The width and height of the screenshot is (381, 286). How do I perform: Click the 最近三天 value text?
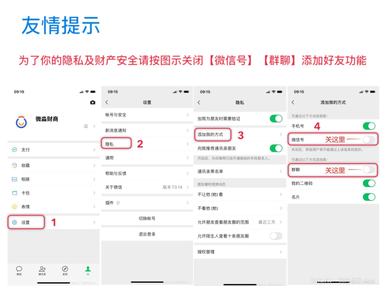click(267, 222)
